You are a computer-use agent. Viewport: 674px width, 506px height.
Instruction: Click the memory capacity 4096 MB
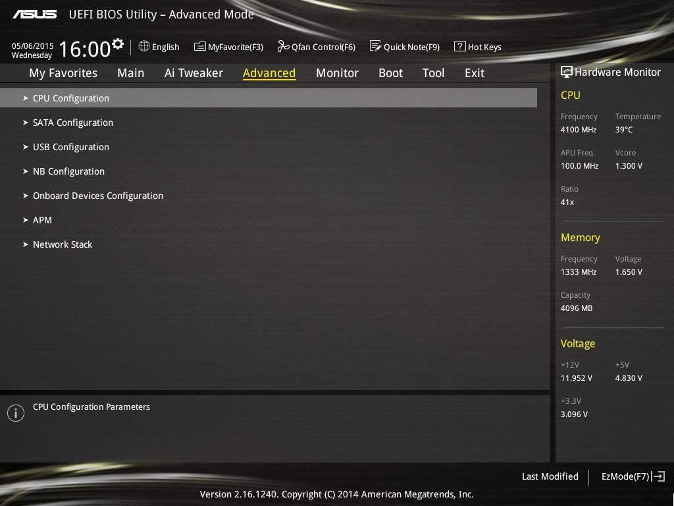point(577,308)
